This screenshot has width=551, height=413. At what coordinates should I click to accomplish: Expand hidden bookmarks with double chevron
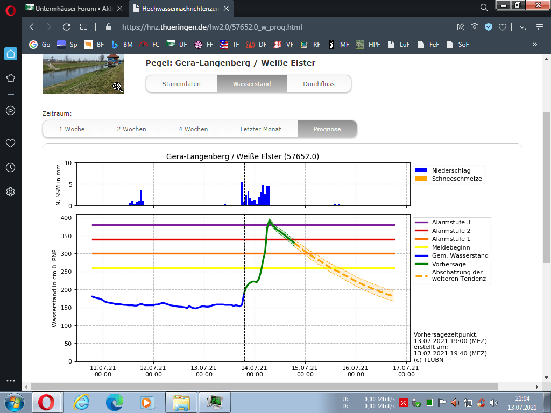click(534, 45)
